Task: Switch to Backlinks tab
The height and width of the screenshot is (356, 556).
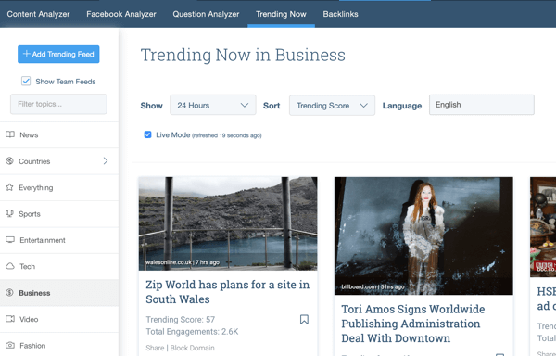Action: point(340,14)
